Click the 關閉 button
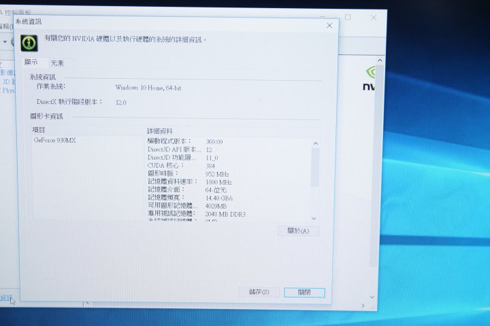 304,292
